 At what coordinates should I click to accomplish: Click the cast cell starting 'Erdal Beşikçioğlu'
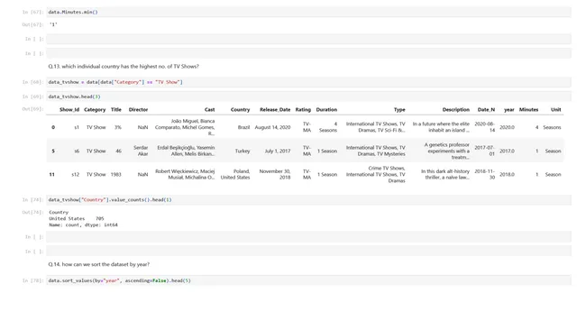(186, 151)
